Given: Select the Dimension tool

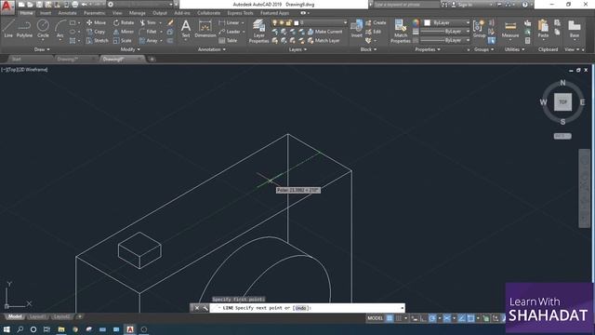Looking at the screenshot, I should 205,29.
